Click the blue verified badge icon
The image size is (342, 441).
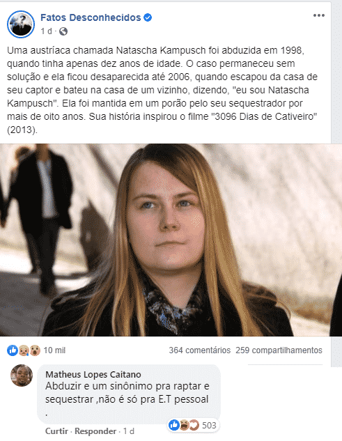(148, 17)
